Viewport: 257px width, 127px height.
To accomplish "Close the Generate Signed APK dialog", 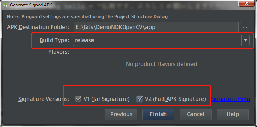I will (x=246, y=3).
